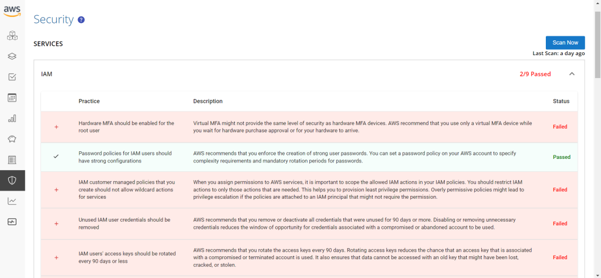The height and width of the screenshot is (278, 601).
Task: Open the checkbox tasks sidebar icon
Action: click(x=12, y=77)
